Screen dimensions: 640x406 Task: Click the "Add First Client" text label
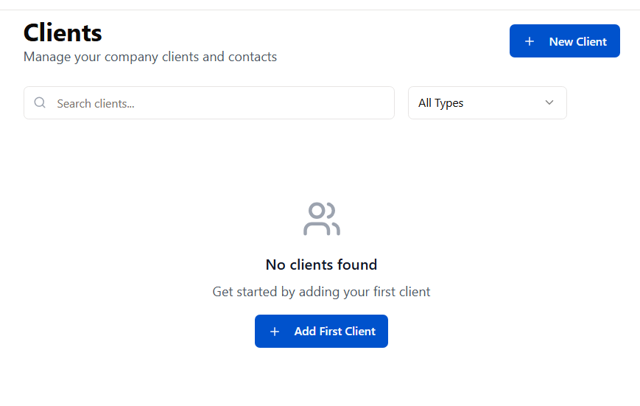[334, 332]
